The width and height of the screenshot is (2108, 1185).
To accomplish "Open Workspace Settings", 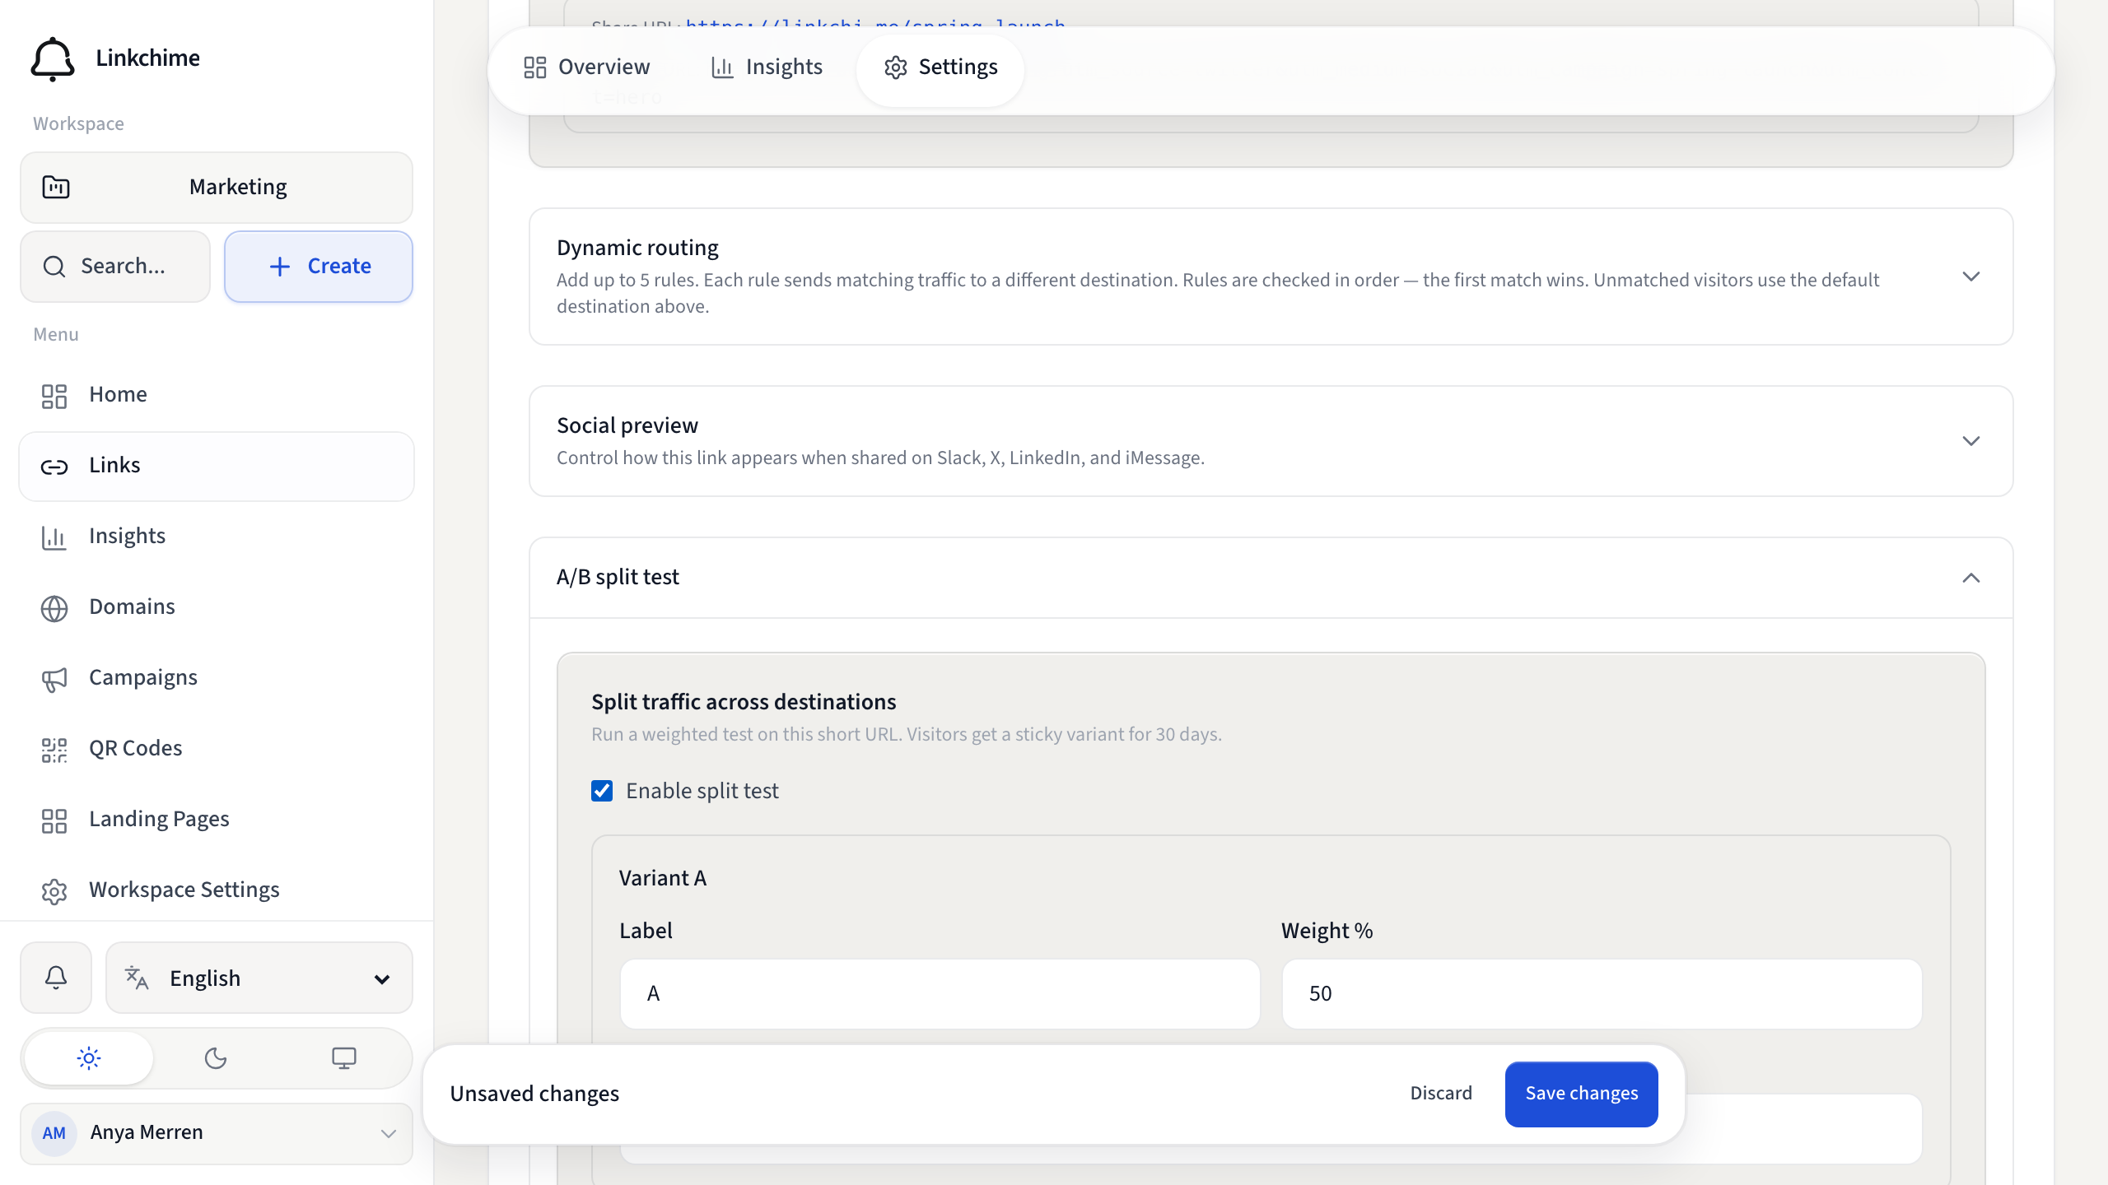I will (x=217, y=890).
